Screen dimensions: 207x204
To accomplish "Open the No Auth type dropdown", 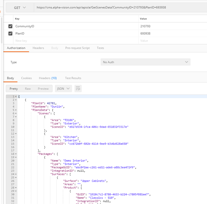I will point(145,62).
